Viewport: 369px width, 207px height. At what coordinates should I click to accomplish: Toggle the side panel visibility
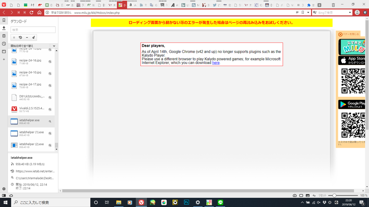[x=4, y=195]
